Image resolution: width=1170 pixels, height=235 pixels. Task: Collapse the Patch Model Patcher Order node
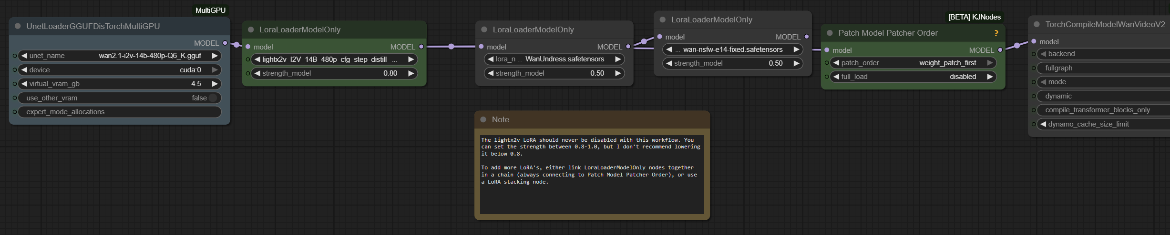pyautogui.click(x=830, y=33)
